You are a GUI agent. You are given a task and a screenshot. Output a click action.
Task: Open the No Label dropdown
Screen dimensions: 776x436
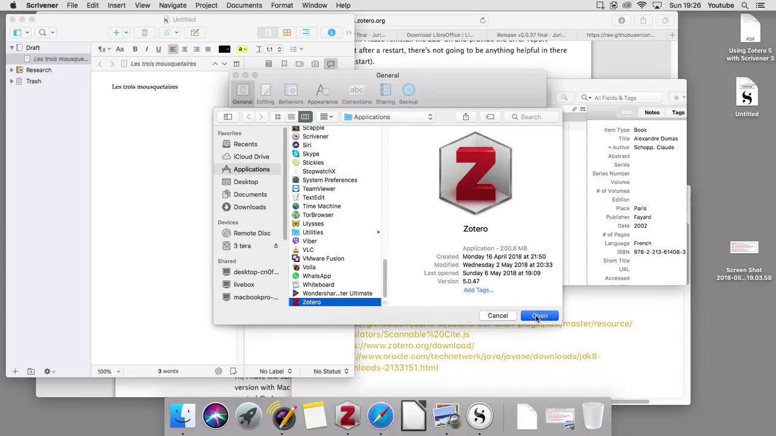pyautogui.click(x=275, y=371)
